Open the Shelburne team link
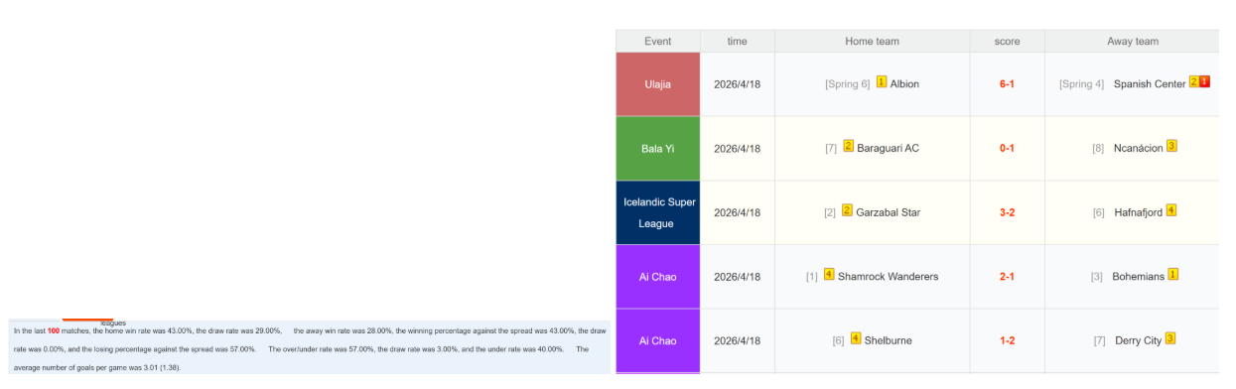The image size is (1236, 389). coord(888,340)
